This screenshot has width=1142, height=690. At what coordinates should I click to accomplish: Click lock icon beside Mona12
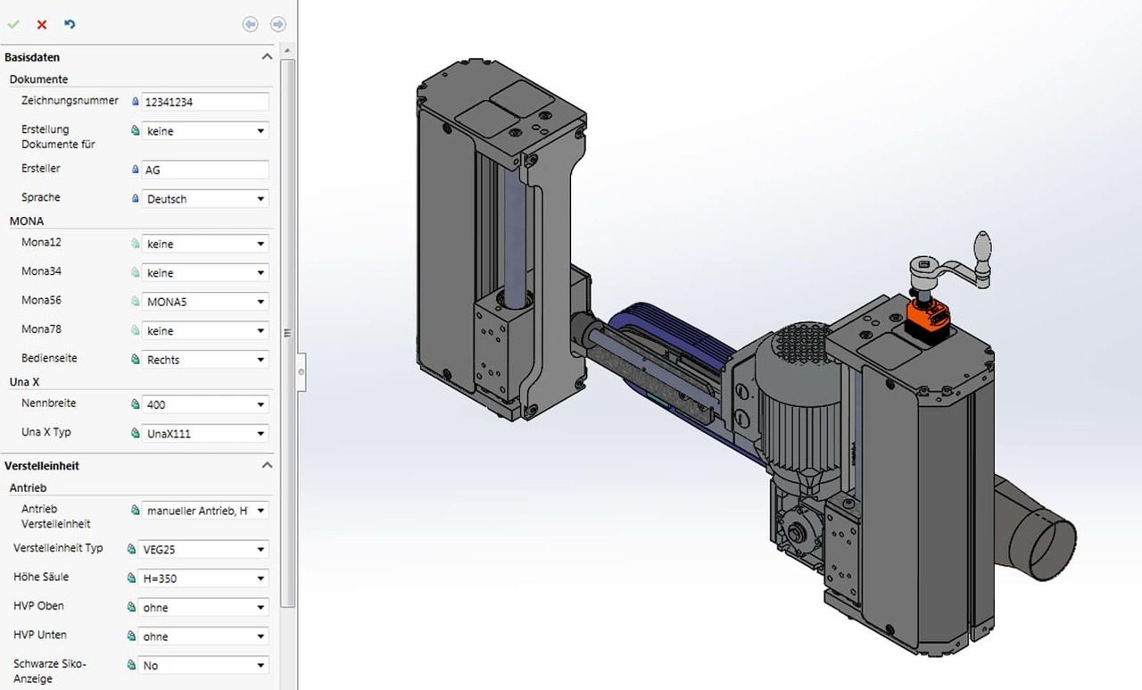click(x=136, y=244)
